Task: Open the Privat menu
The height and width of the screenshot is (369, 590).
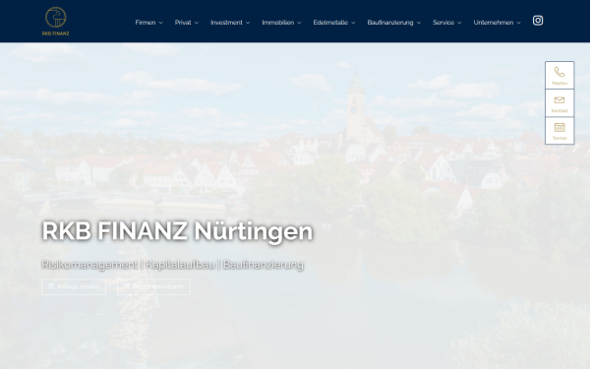Action: (183, 23)
